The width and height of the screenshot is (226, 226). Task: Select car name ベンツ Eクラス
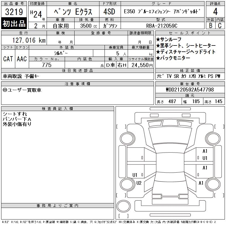click(73, 12)
